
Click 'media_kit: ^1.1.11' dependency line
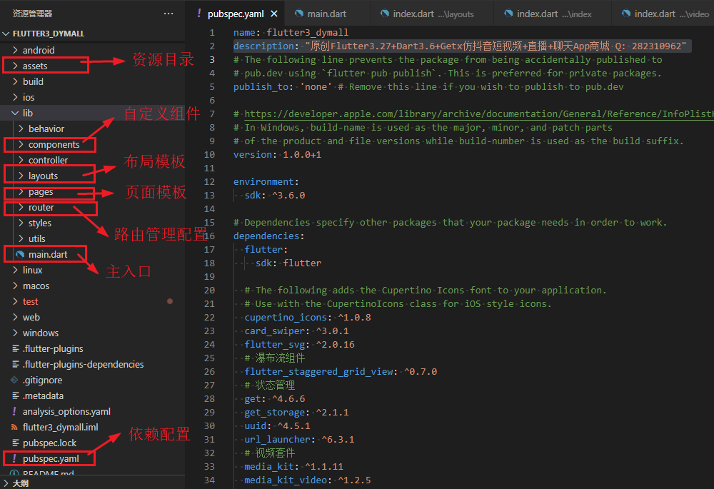point(293,466)
